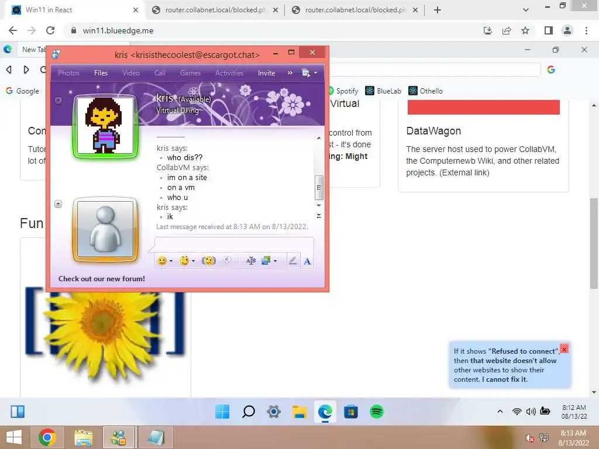Viewport: 599px width, 449px height.
Task: Click the speaker volume icon in inner tray
Action: [x=531, y=411]
